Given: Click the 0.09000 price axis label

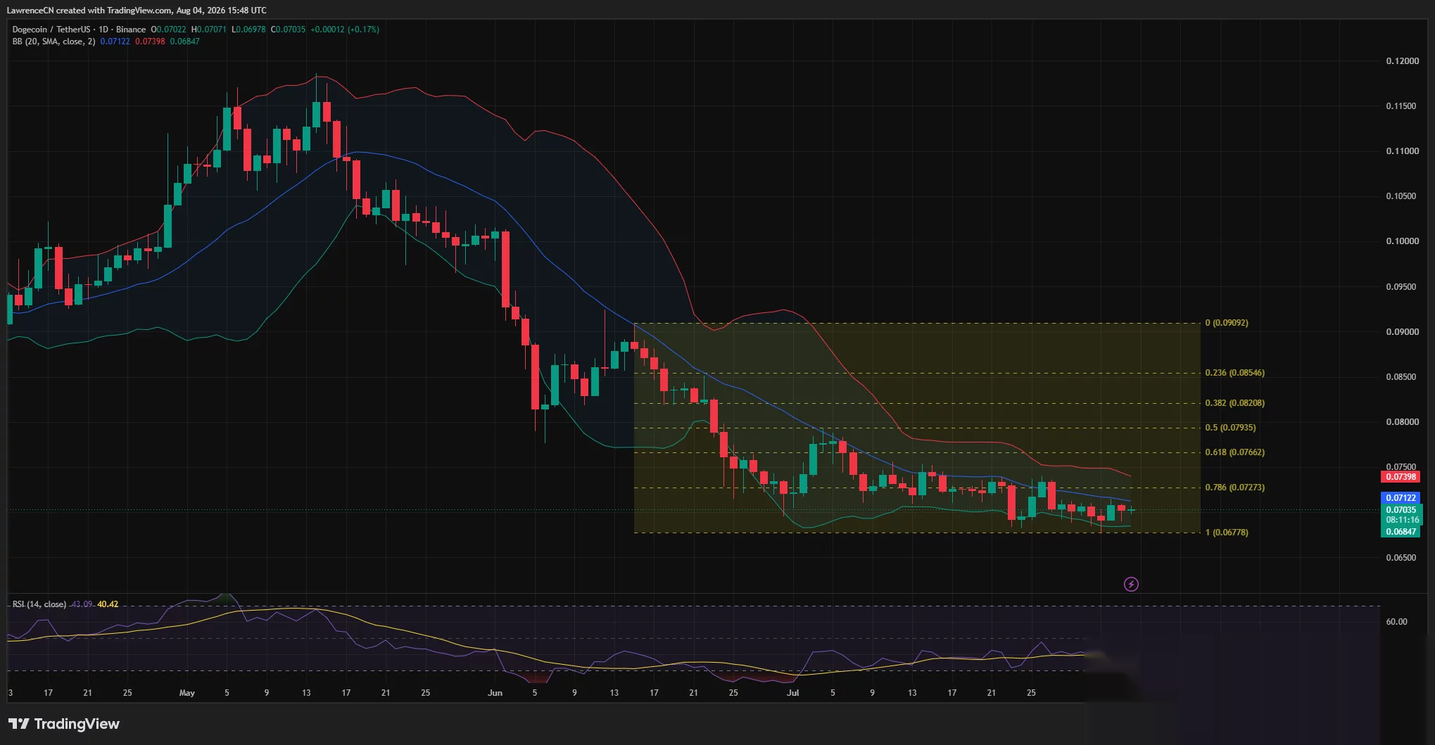Looking at the screenshot, I should click(1403, 332).
